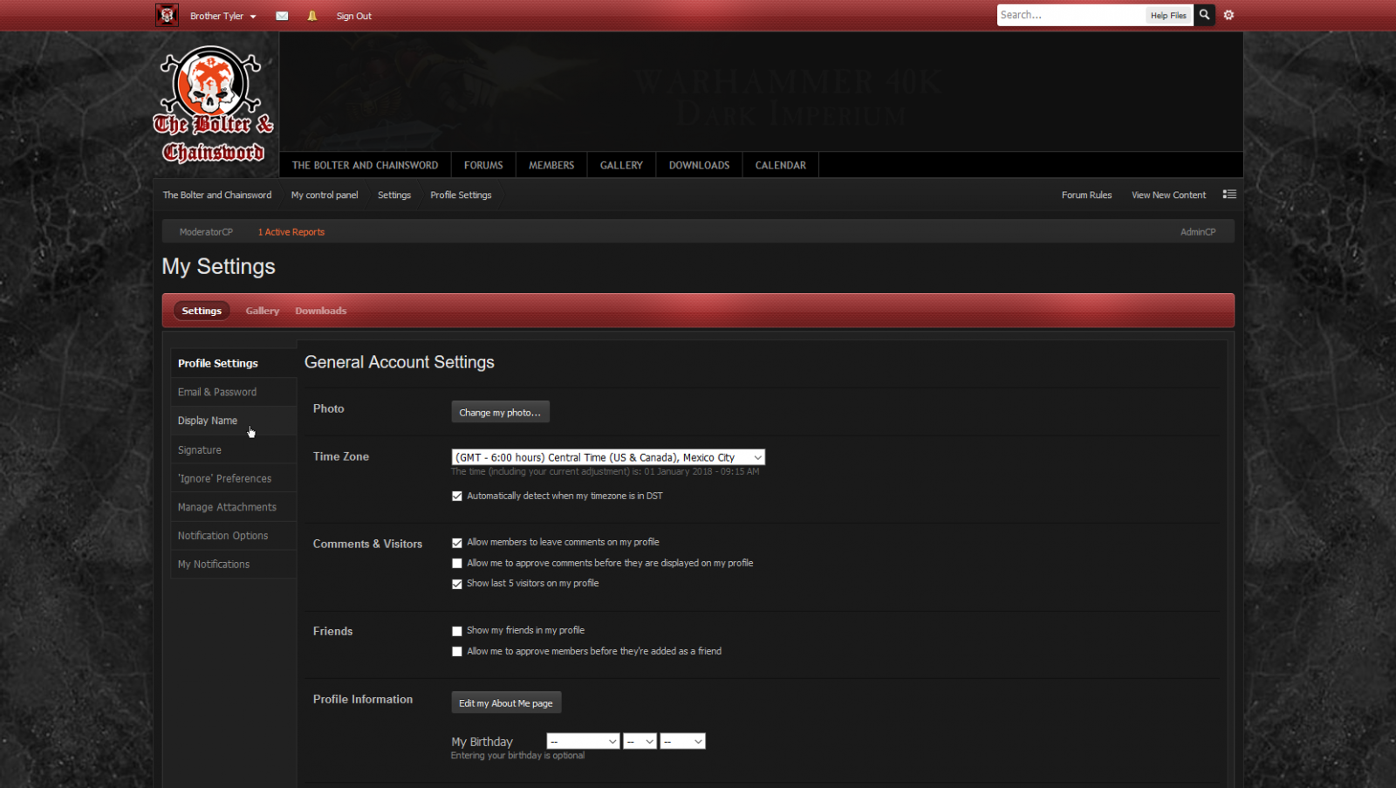Switch to the Gallery settings tab

click(262, 311)
